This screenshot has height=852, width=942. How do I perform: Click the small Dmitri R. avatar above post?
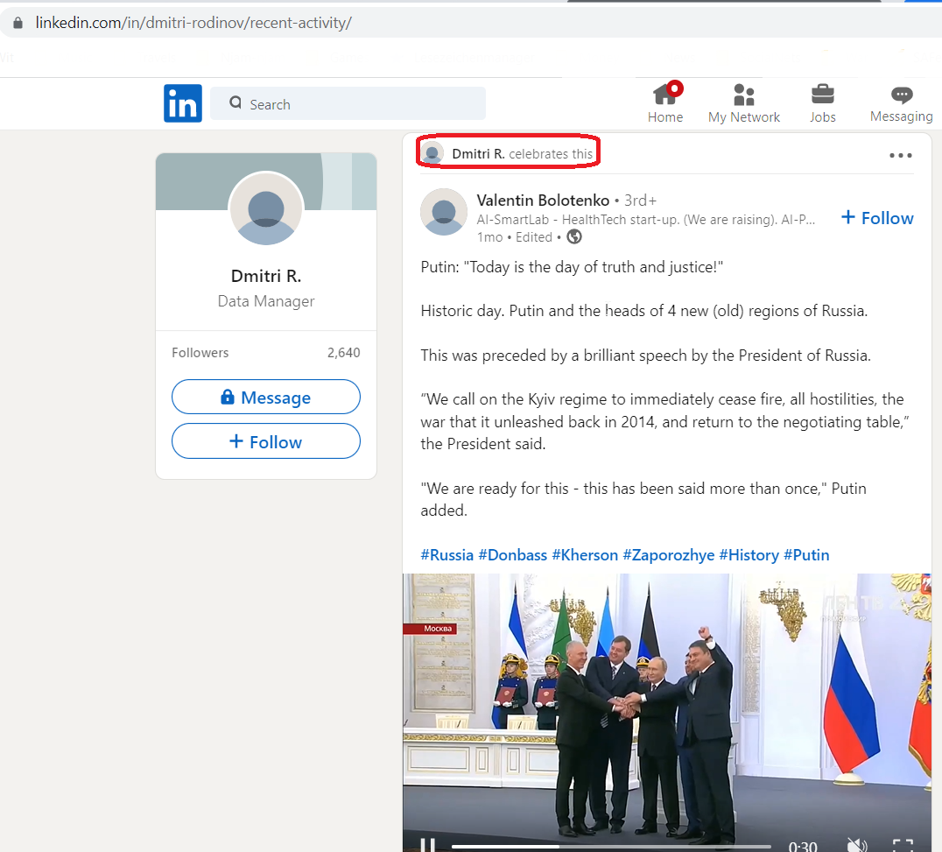(x=432, y=153)
